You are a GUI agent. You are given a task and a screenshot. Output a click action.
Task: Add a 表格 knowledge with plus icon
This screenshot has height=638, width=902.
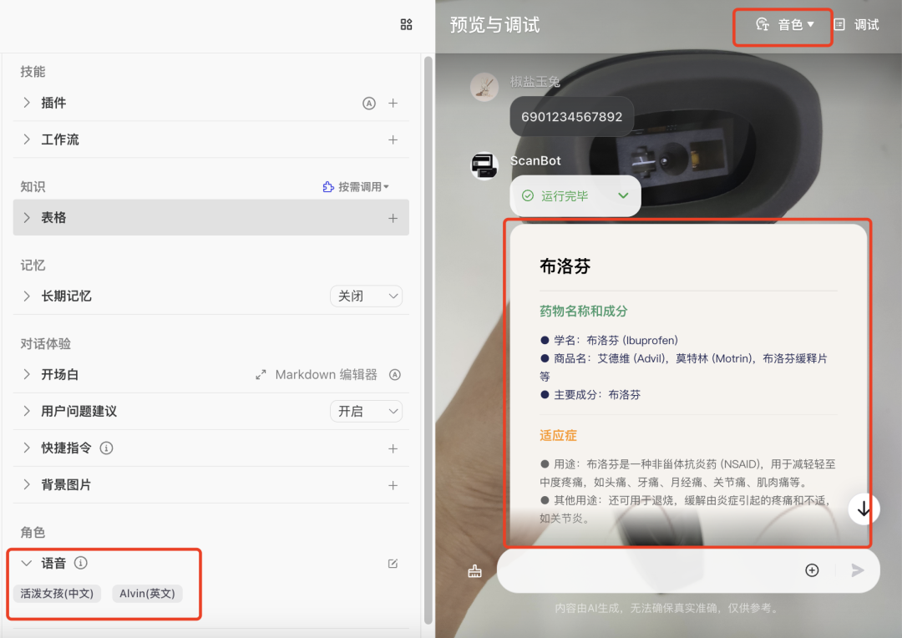[393, 218]
